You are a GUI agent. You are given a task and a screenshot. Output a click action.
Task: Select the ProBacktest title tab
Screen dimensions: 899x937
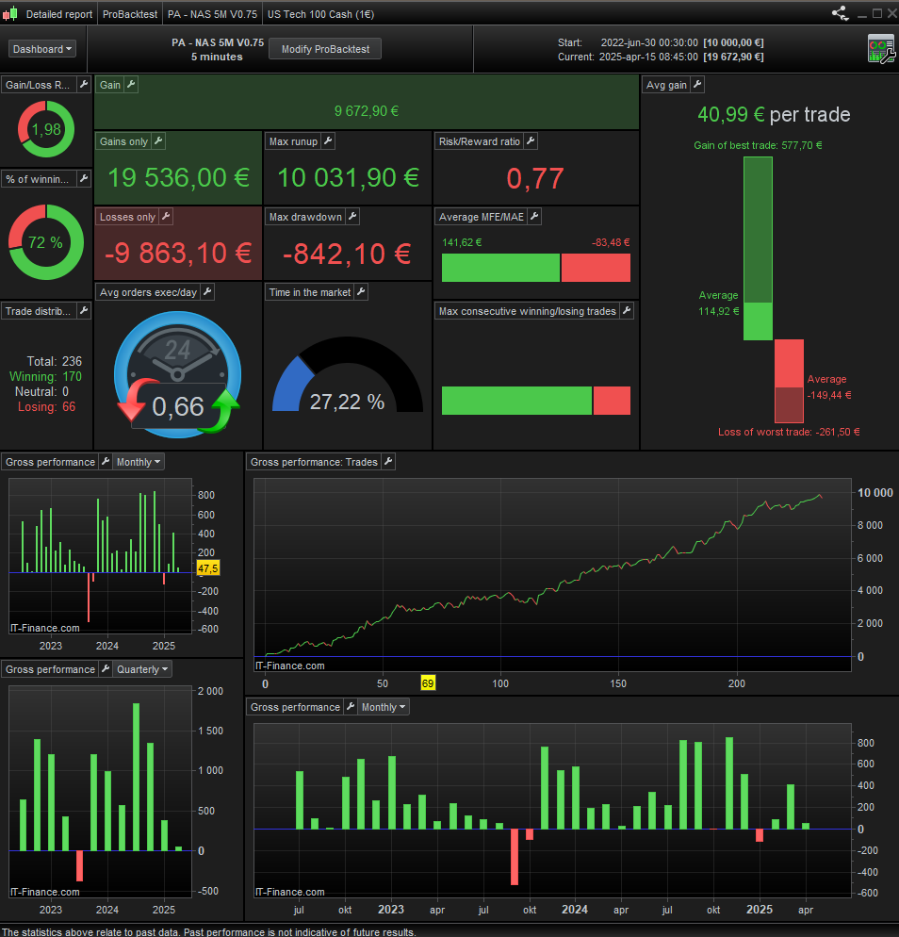[130, 14]
